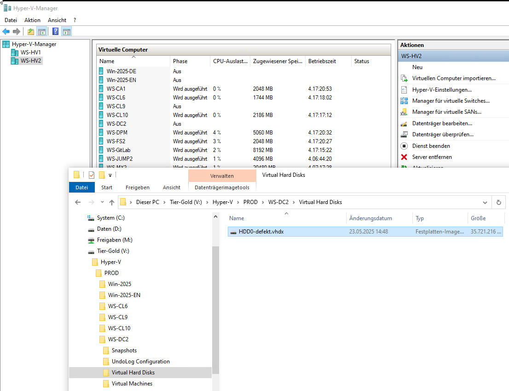Click Neu in the Aktionen pane
509x391 pixels.
point(417,67)
